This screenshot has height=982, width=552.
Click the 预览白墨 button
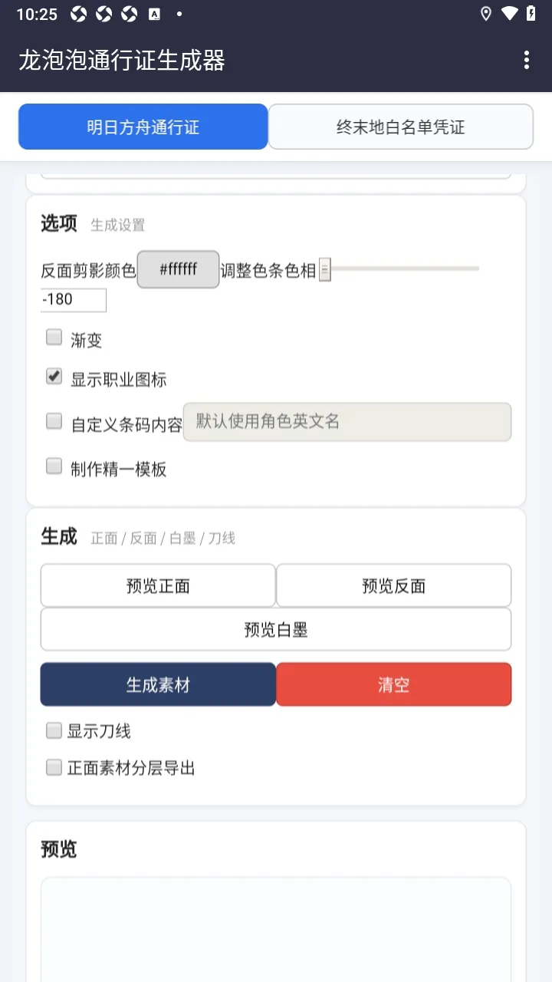coord(276,630)
